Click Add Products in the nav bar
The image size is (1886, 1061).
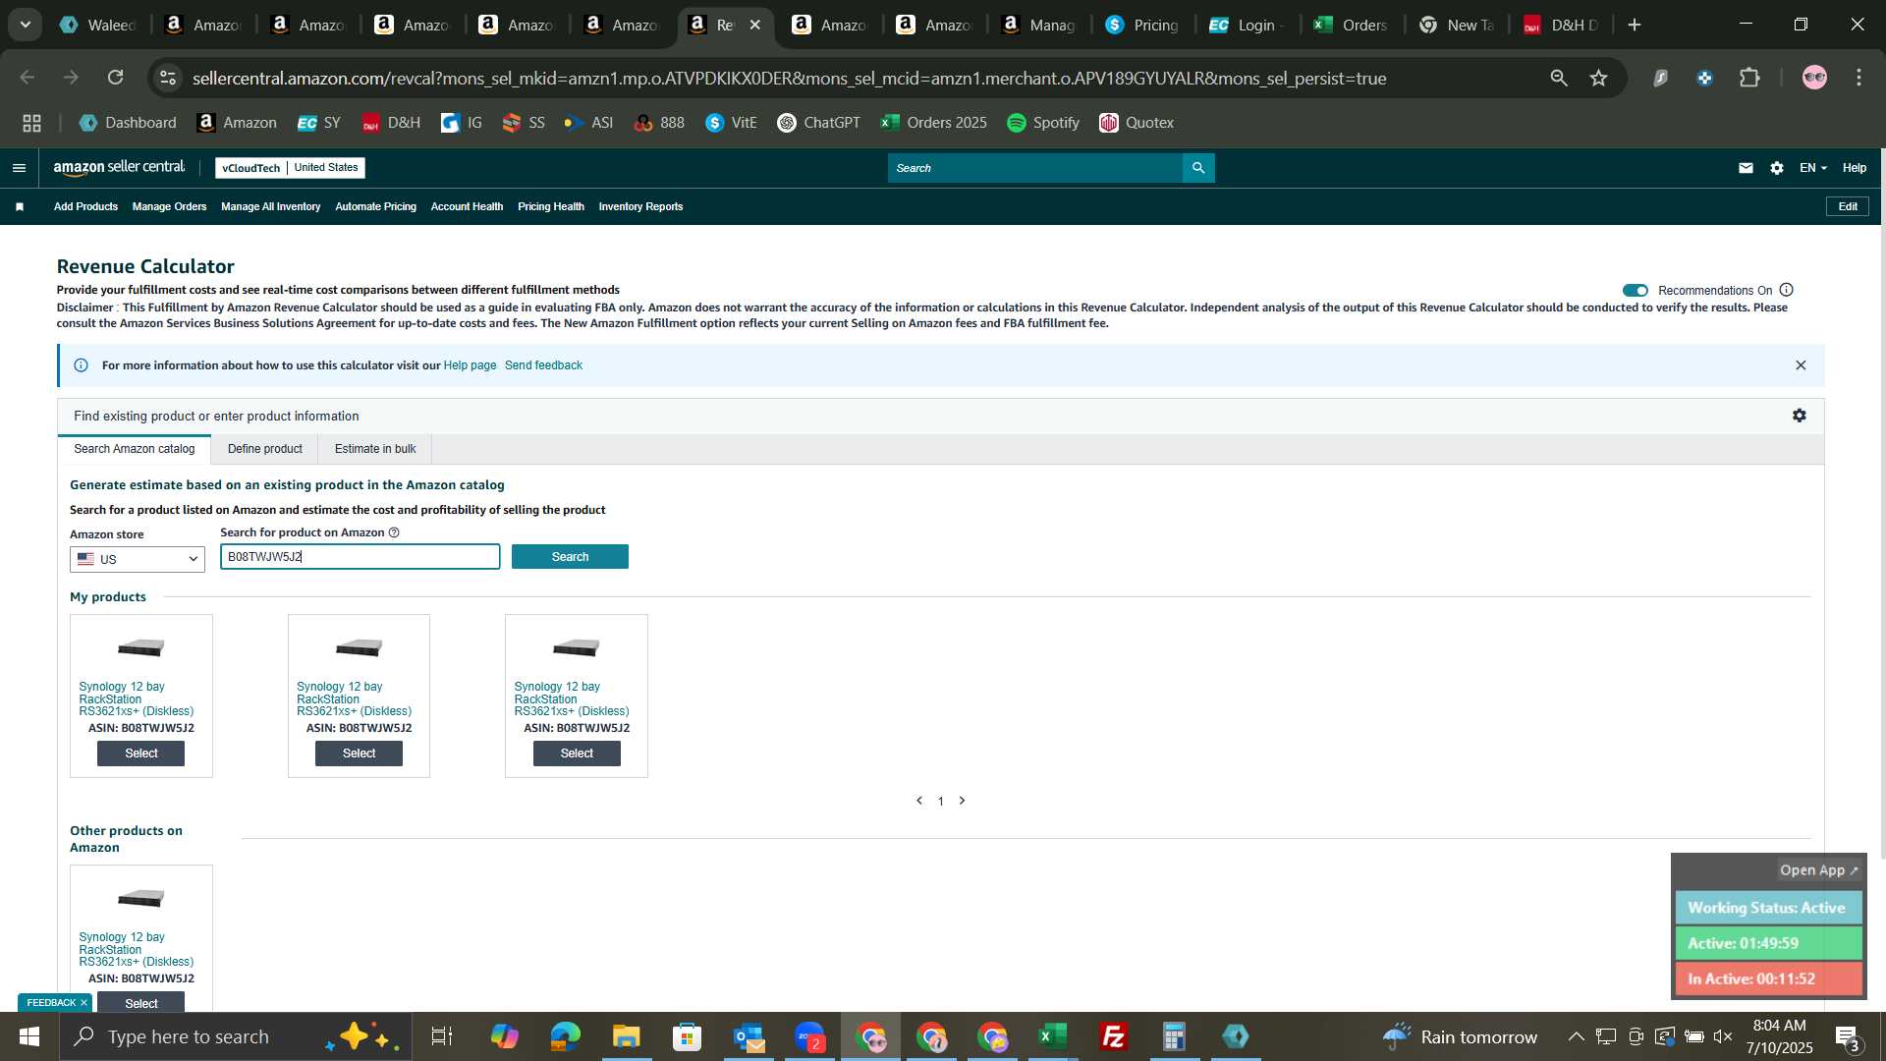(x=85, y=206)
